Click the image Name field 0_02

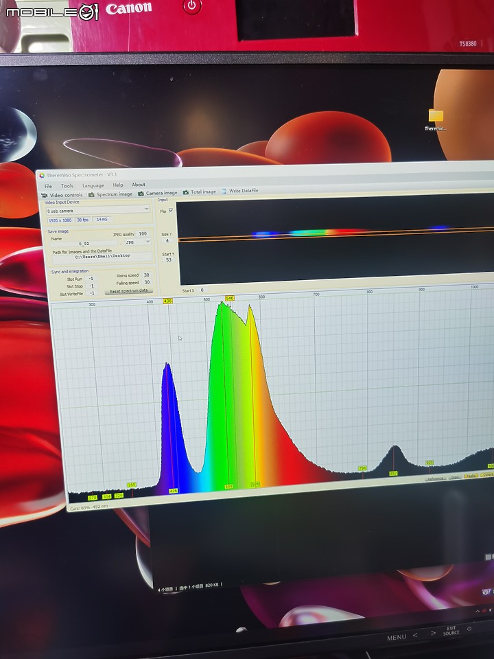[x=84, y=244]
